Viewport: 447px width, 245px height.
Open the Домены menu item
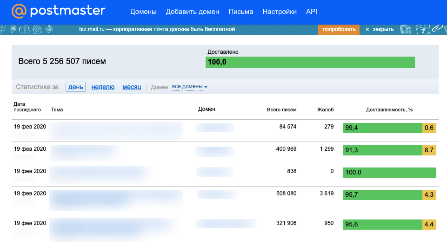143,12
